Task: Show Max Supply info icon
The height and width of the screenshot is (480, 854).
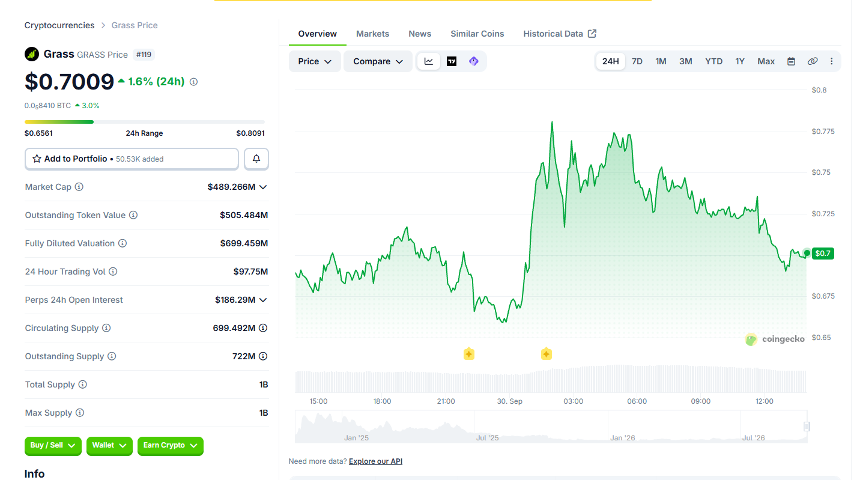Action: 80,413
